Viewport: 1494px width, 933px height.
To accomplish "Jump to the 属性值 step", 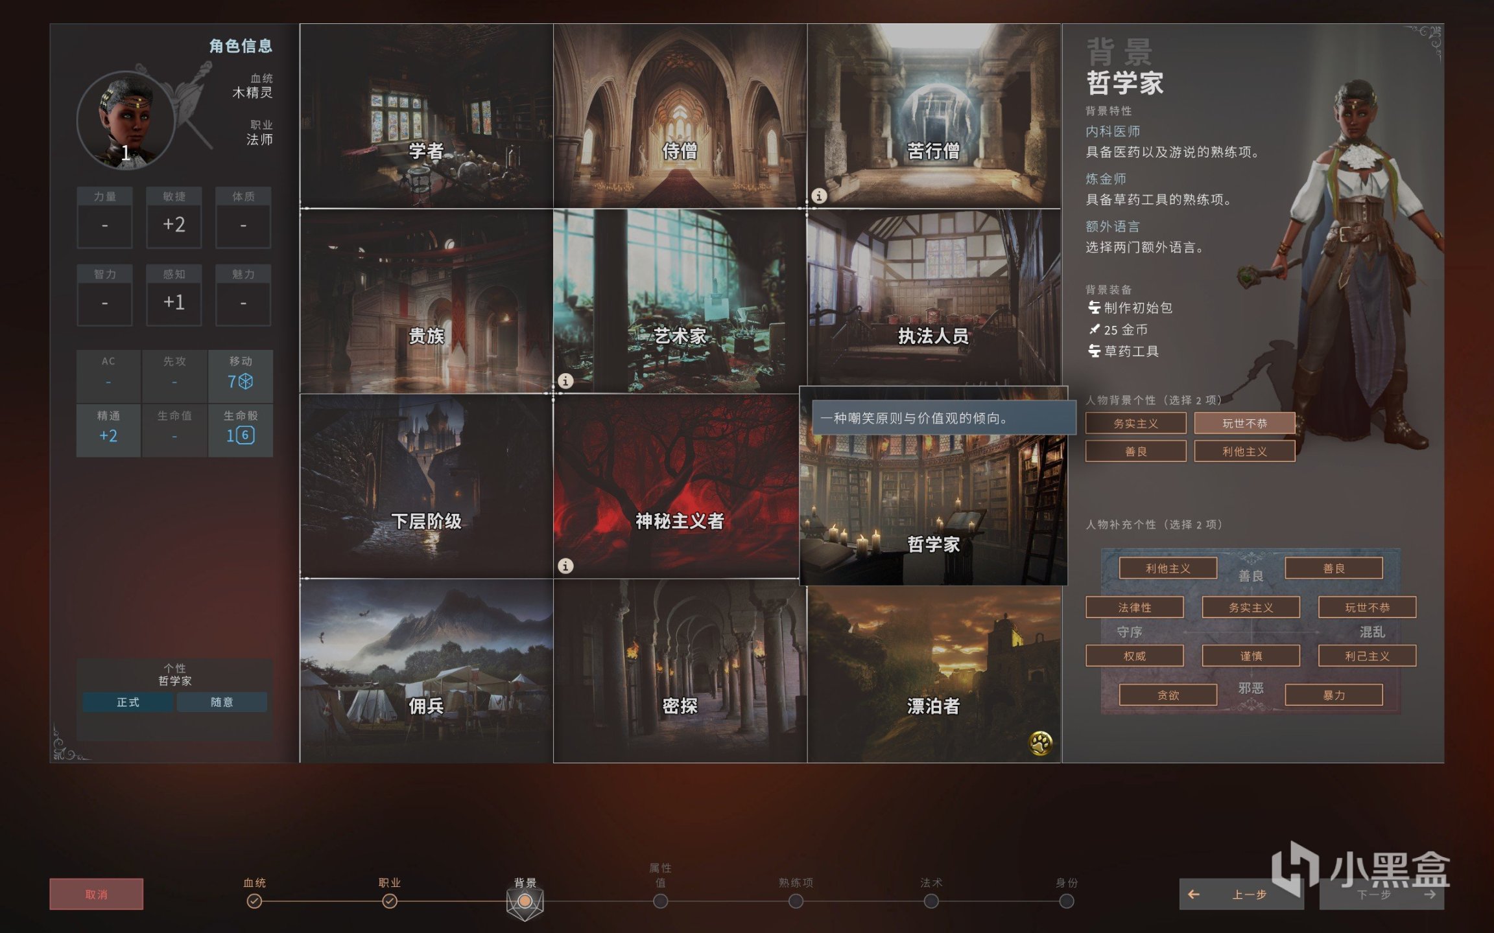I will 660,901.
